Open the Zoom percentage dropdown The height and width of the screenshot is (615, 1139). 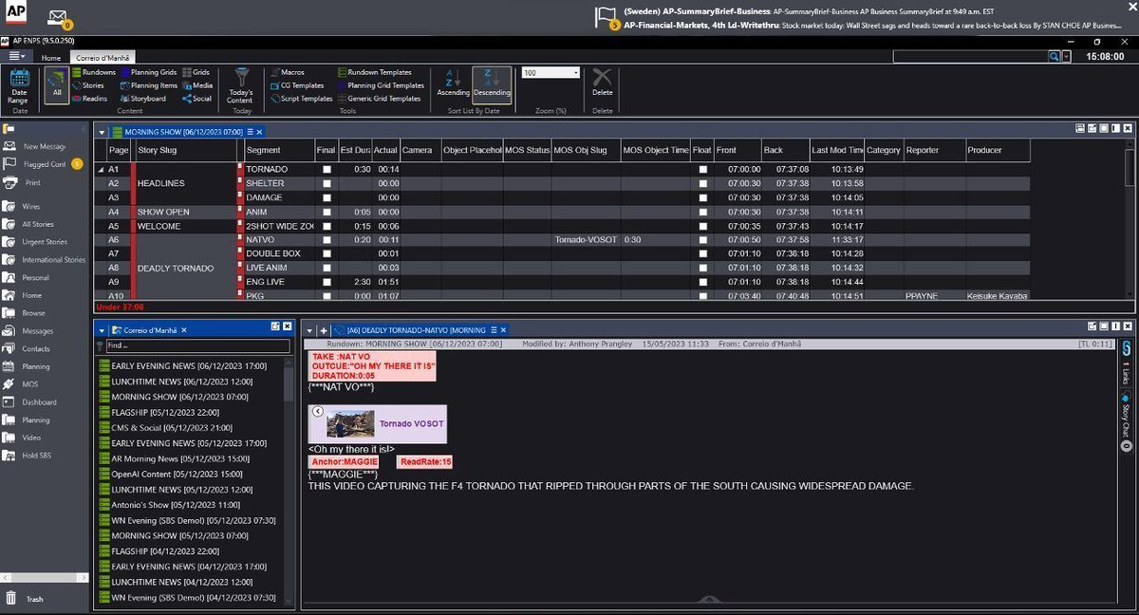(575, 73)
